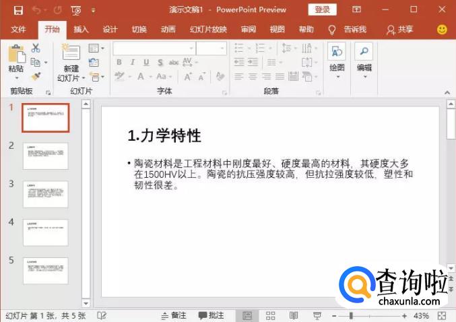
Task: Click the Undo arrow icon
Action: [36, 11]
